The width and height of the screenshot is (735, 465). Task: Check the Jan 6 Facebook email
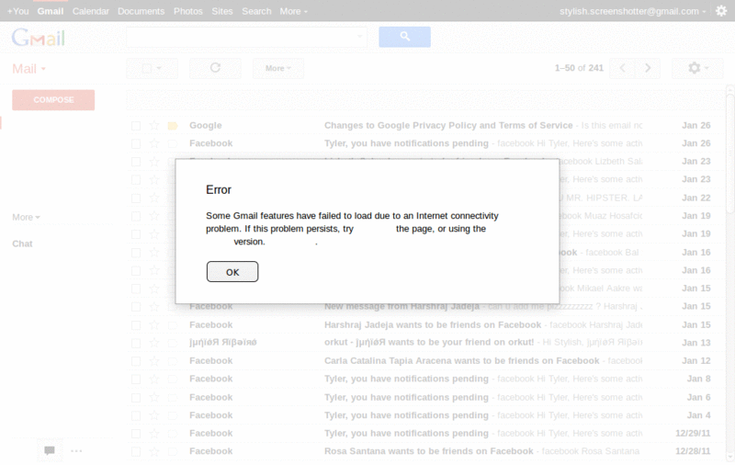point(136,398)
